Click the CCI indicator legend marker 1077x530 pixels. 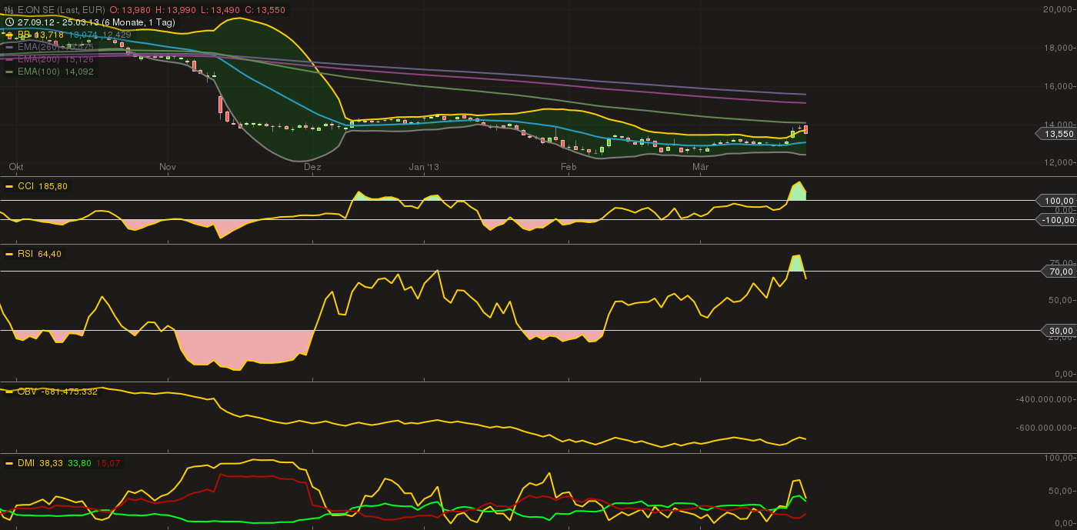click(9, 186)
